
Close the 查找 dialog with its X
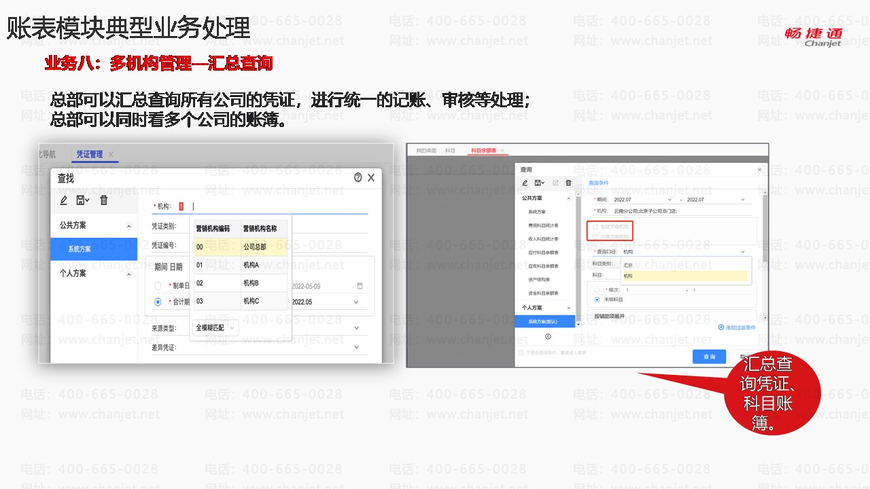click(x=371, y=177)
